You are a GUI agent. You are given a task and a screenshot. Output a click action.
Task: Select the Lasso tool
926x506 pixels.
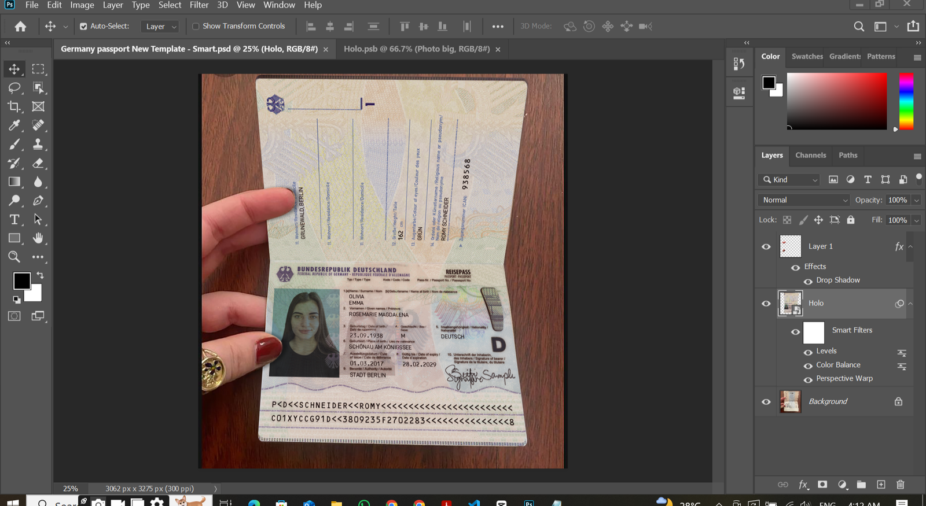click(14, 88)
